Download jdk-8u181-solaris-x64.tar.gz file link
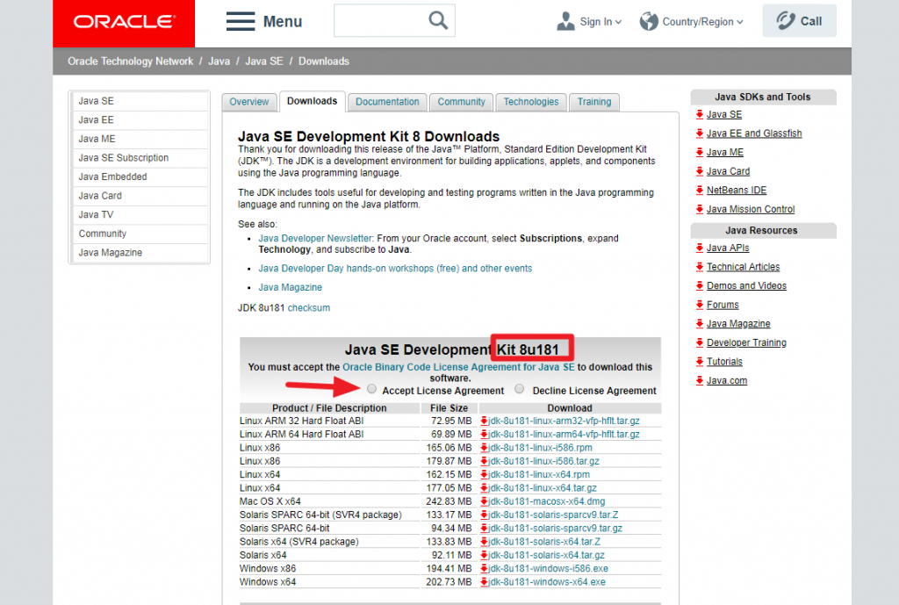Viewport: 899px width, 605px height. 546,555
